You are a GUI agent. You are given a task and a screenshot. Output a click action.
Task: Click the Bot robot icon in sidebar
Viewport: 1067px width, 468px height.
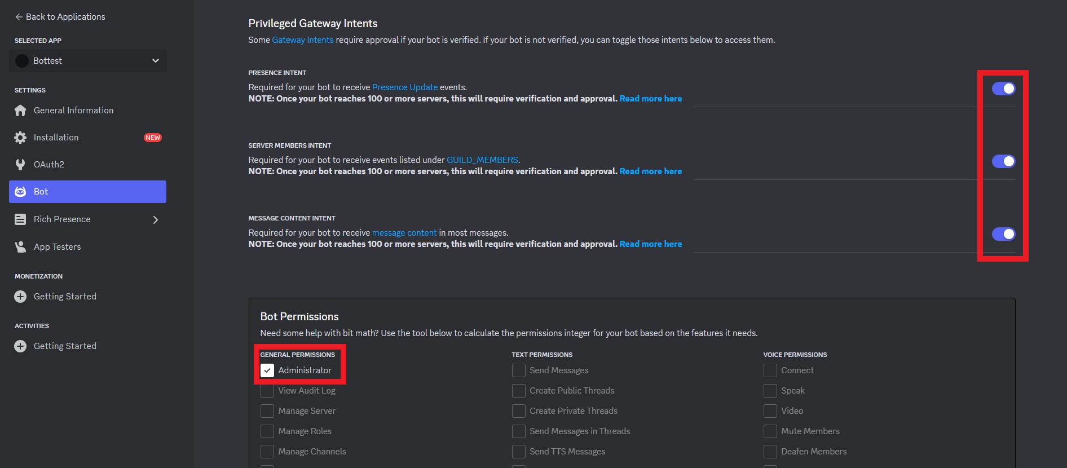point(20,192)
